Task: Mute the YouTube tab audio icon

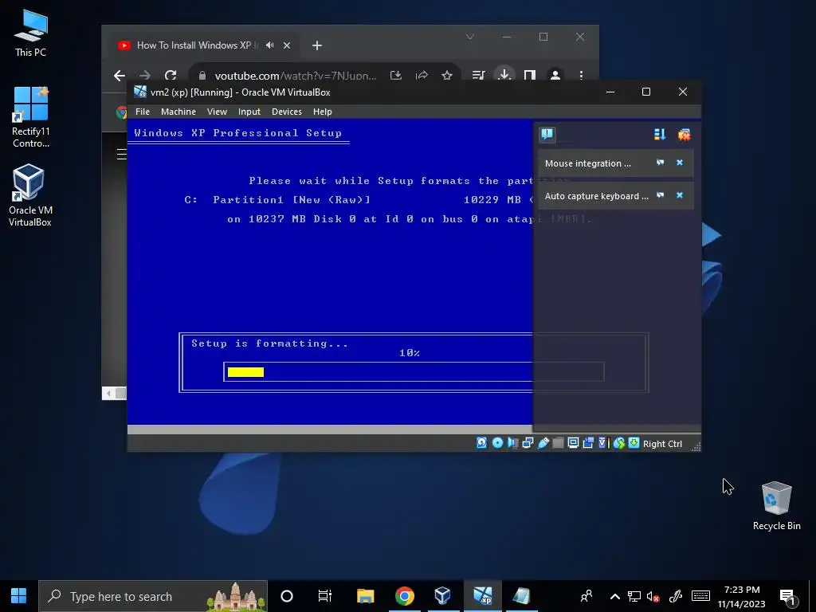Action: pyautogui.click(x=269, y=45)
